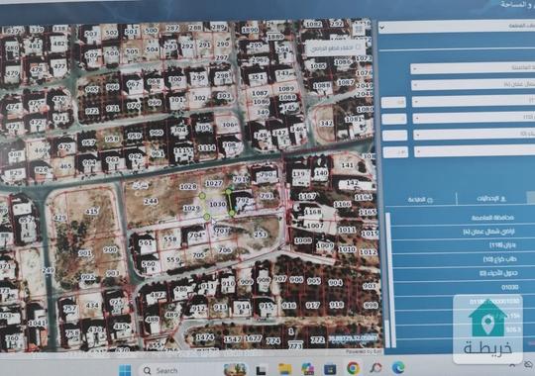This screenshot has height=376, width=535.
Task: Open the Powered by Esri link
Action: pyautogui.click(x=363, y=351)
